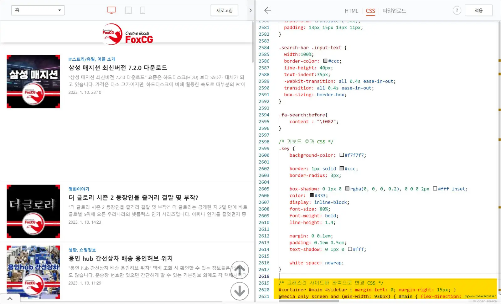The width and height of the screenshot is (501, 304).
Task: Click the date 2023. 1. 10. 11:29
Action: coord(85,283)
